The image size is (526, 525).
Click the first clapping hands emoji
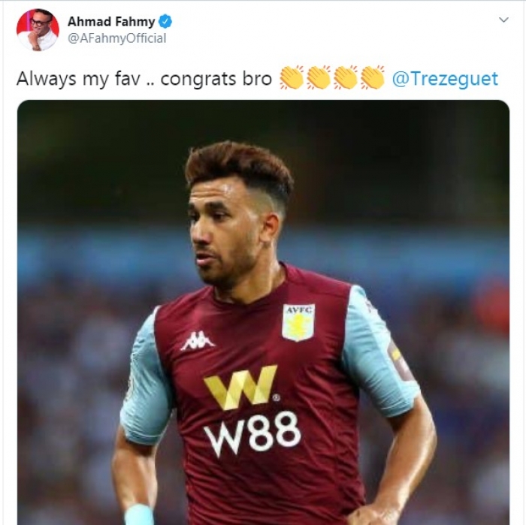(x=292, y=78)
